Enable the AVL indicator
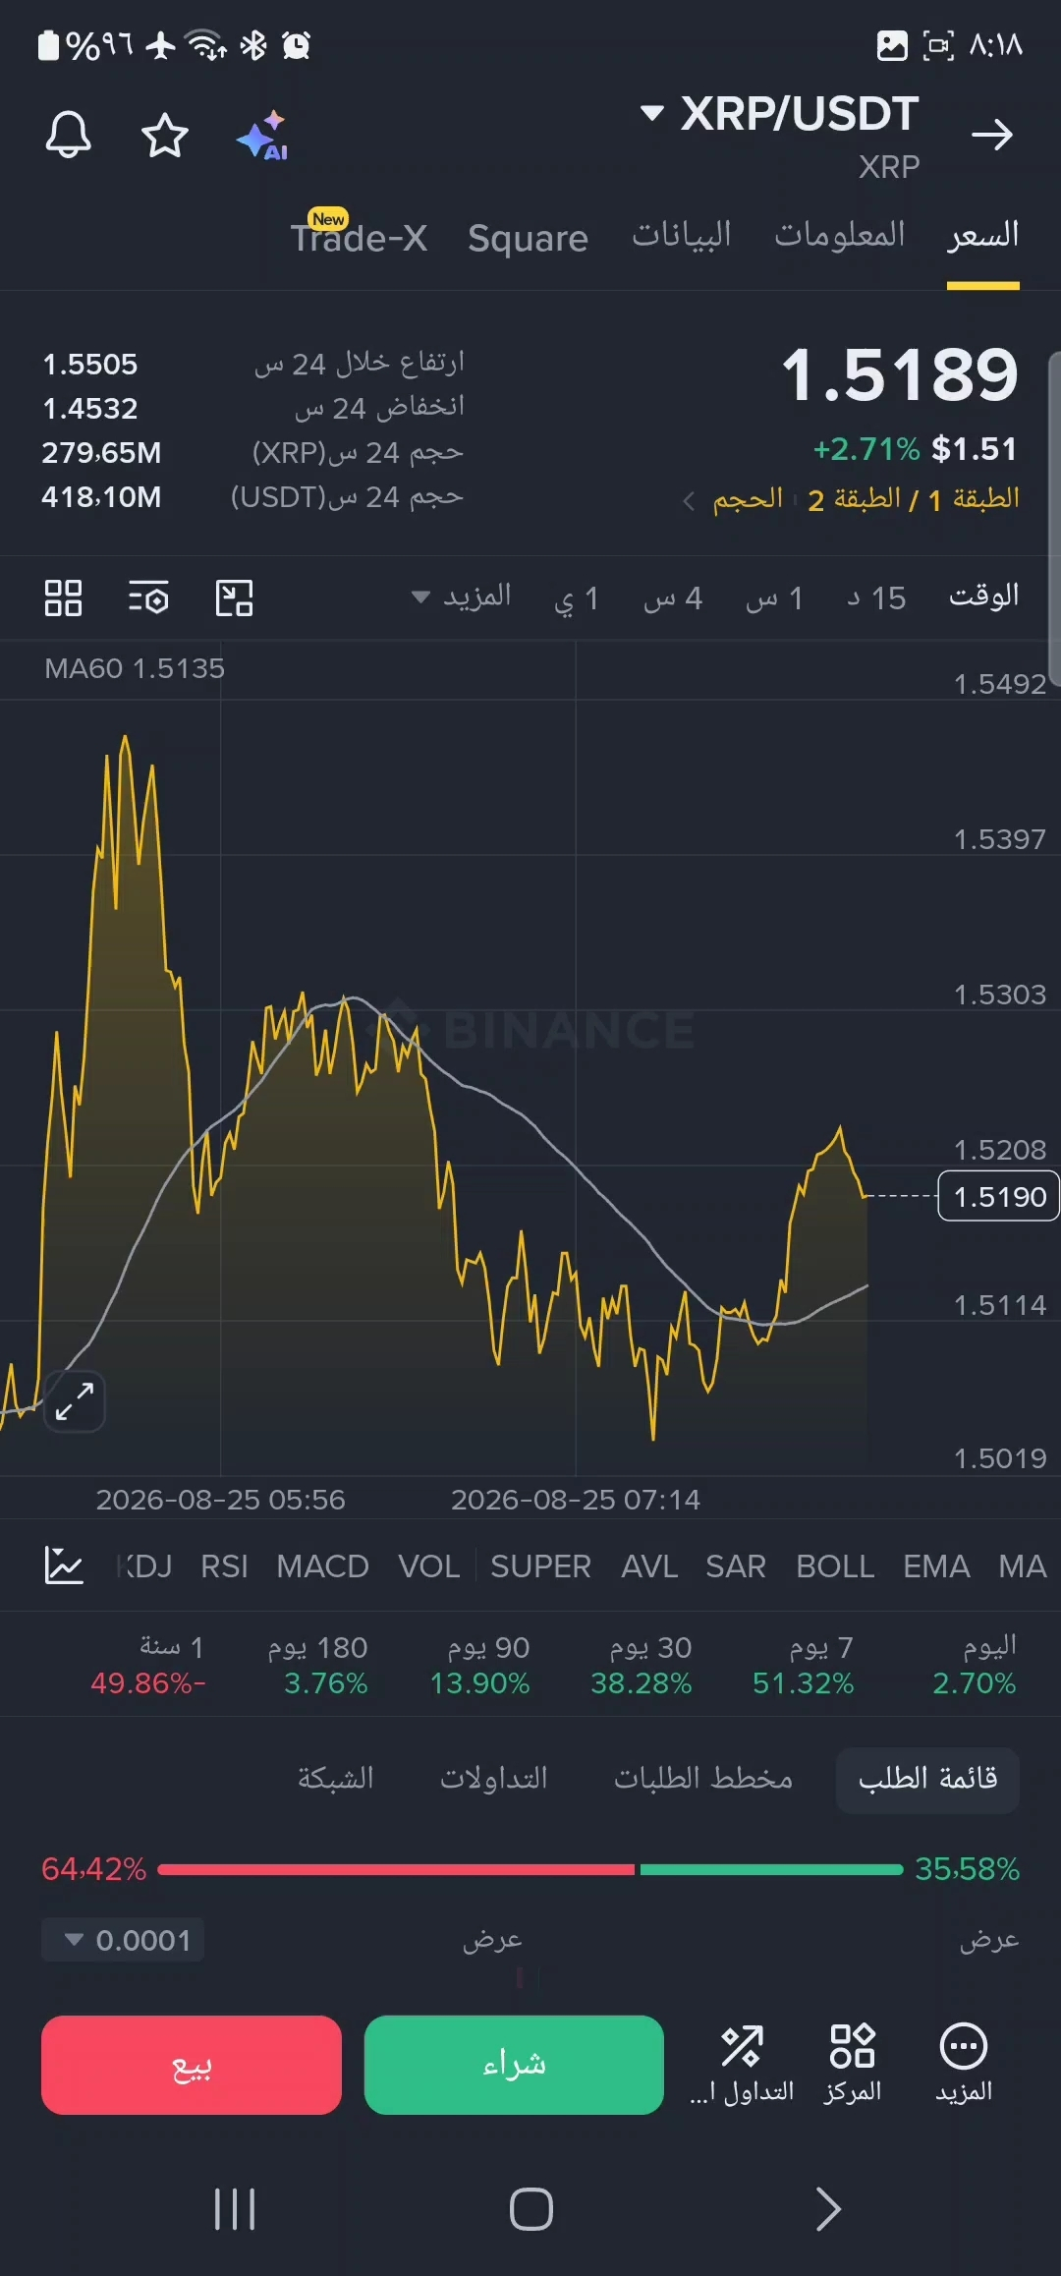The image size is (1061, 2276). click(649, 1565)
